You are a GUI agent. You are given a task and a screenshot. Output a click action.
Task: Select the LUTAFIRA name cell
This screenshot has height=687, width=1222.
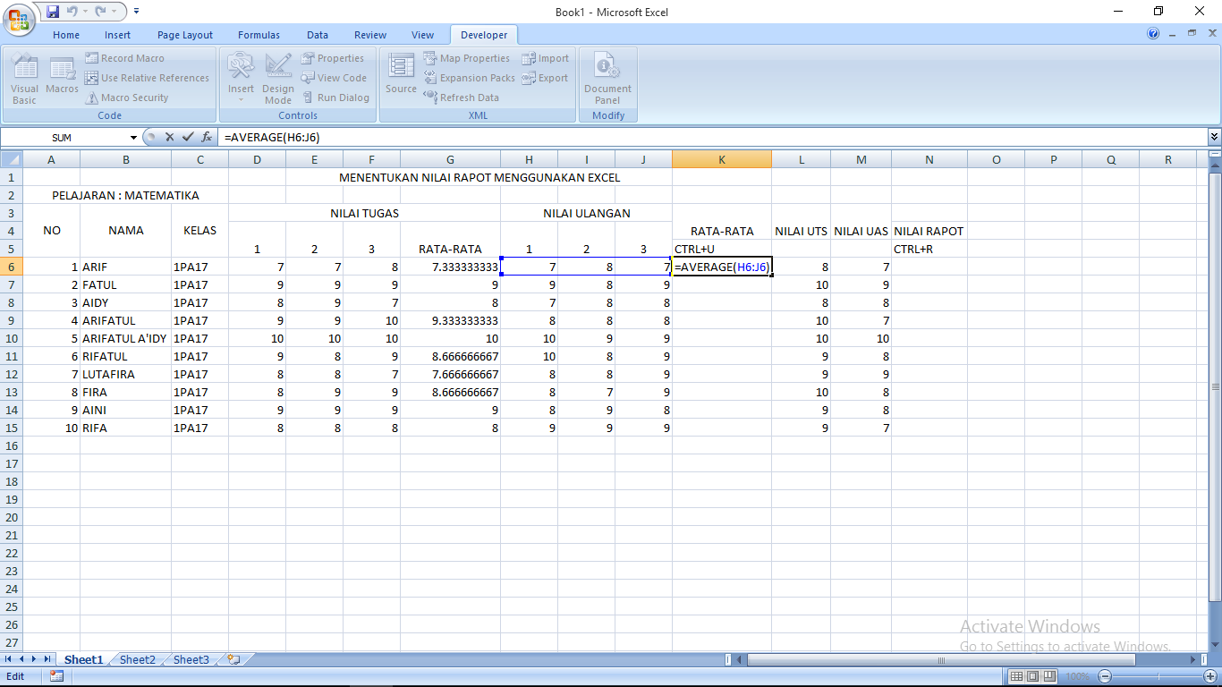(x=125, y=374)
